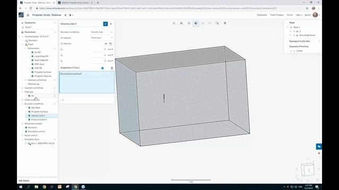
Task: Select the 15x4.7 geometry item
Action: click(28, 27)
